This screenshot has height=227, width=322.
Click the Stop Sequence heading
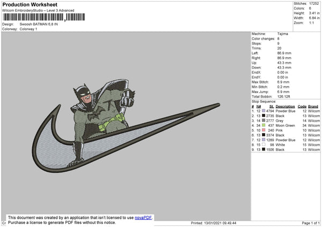(x=264, y=101)
